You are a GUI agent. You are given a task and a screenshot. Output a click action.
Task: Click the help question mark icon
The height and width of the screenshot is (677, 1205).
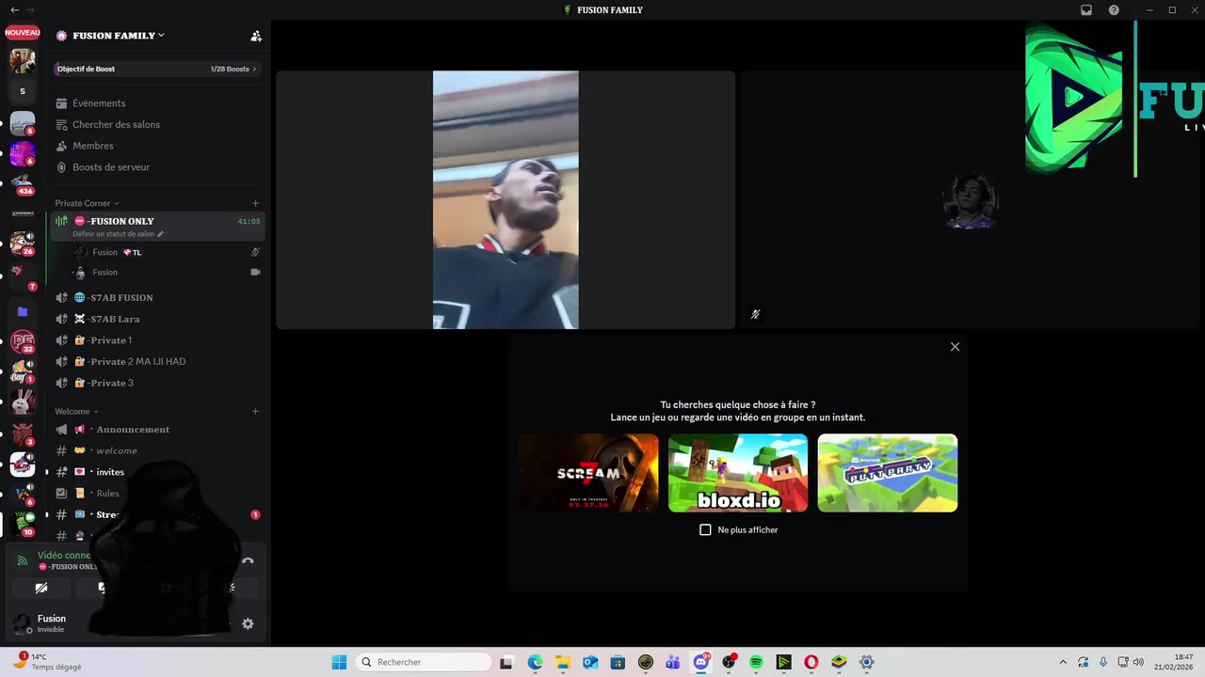(1115, 9)
